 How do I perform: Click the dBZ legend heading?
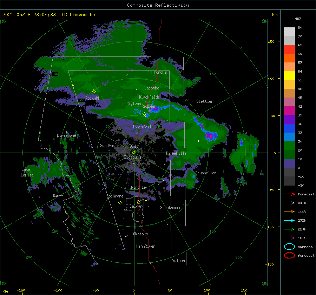tap(298, 19)
